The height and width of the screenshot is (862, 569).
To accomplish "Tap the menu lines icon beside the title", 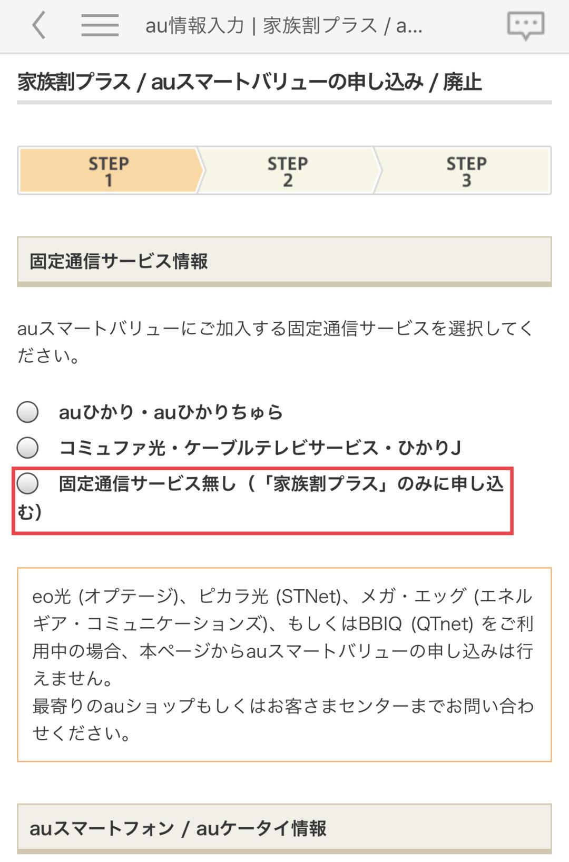I will click(99, 25).
